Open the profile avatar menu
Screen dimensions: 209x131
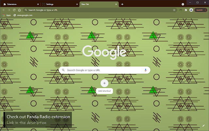191,10
